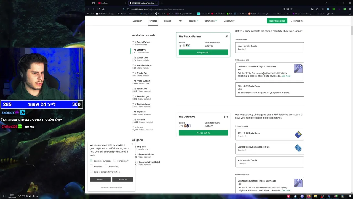This screenshot has height=199, width=353.
Task: Open a new browser tab
Action: (162, 3)
